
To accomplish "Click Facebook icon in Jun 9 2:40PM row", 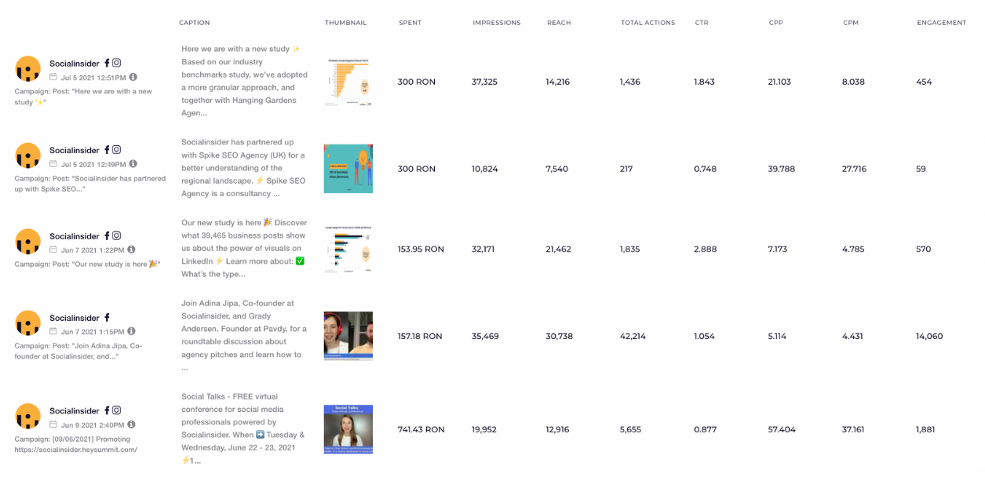I will point(107,410).
